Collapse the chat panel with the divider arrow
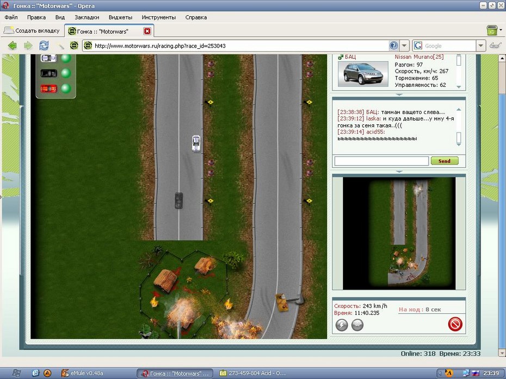This screenshot has width=506, height=379. (x=399, y=172)
